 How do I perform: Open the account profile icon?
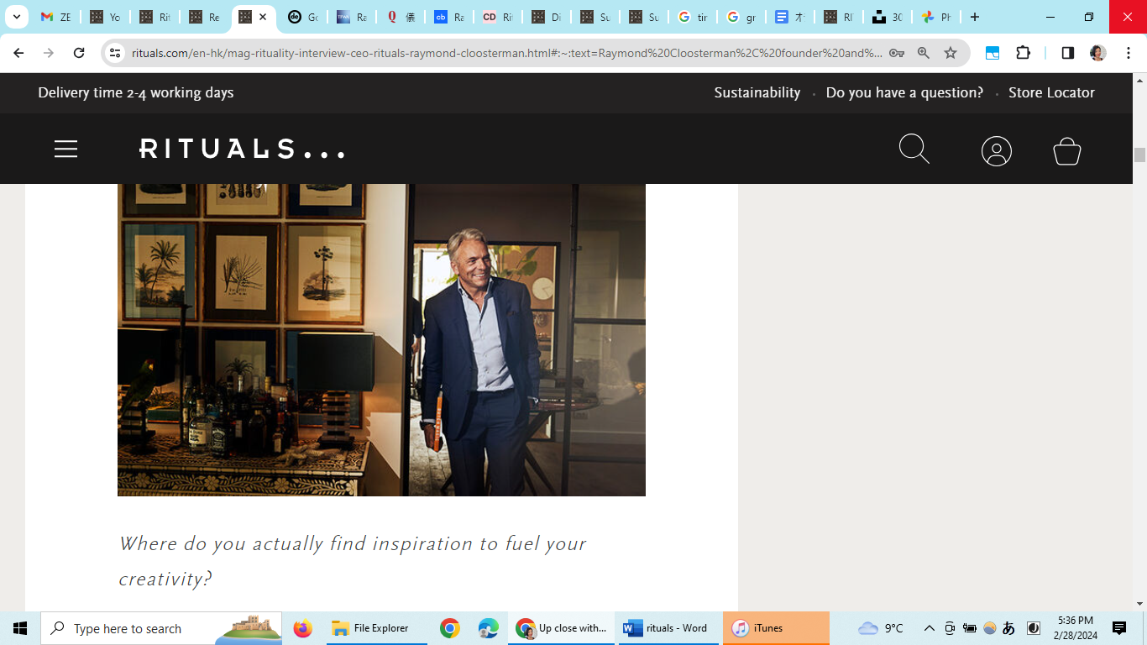click(x=996, y=151)
